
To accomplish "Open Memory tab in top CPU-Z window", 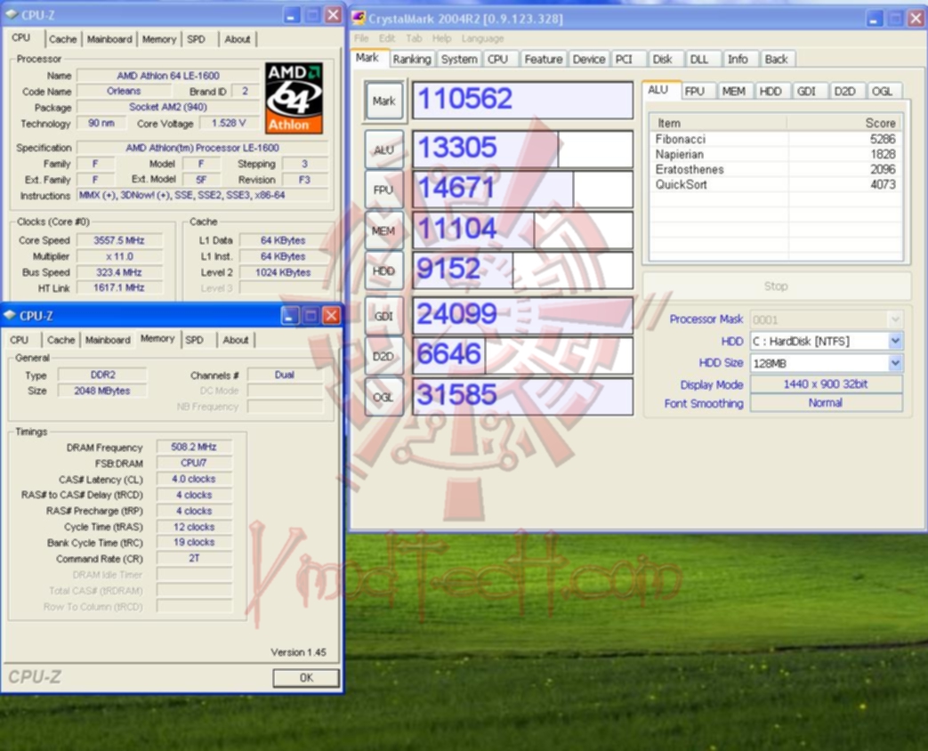I will (159, 39).
